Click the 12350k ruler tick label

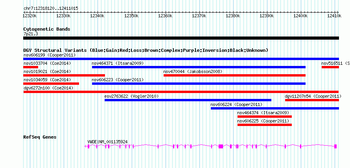(x=131, y=16)
